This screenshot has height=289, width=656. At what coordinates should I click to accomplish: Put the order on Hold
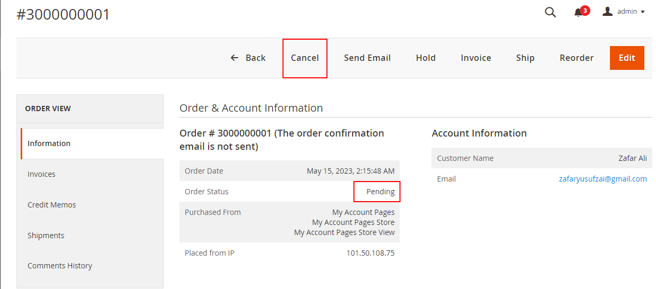426,58
